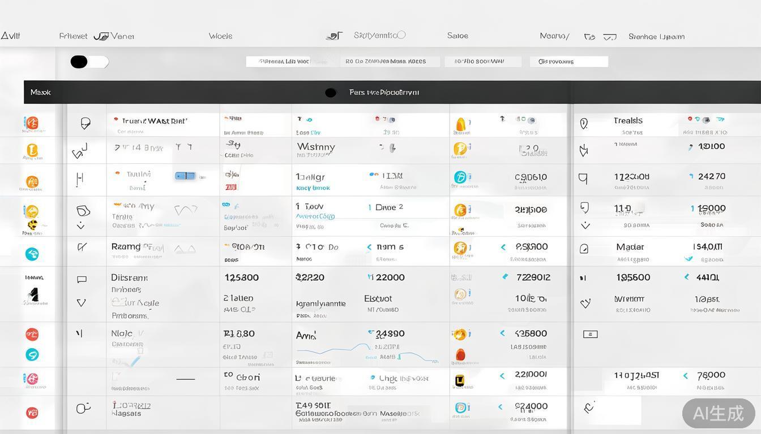Toggle the black dot in the dark header bar
The height and width of the screenshot is (434, 761).
[331, 93]
